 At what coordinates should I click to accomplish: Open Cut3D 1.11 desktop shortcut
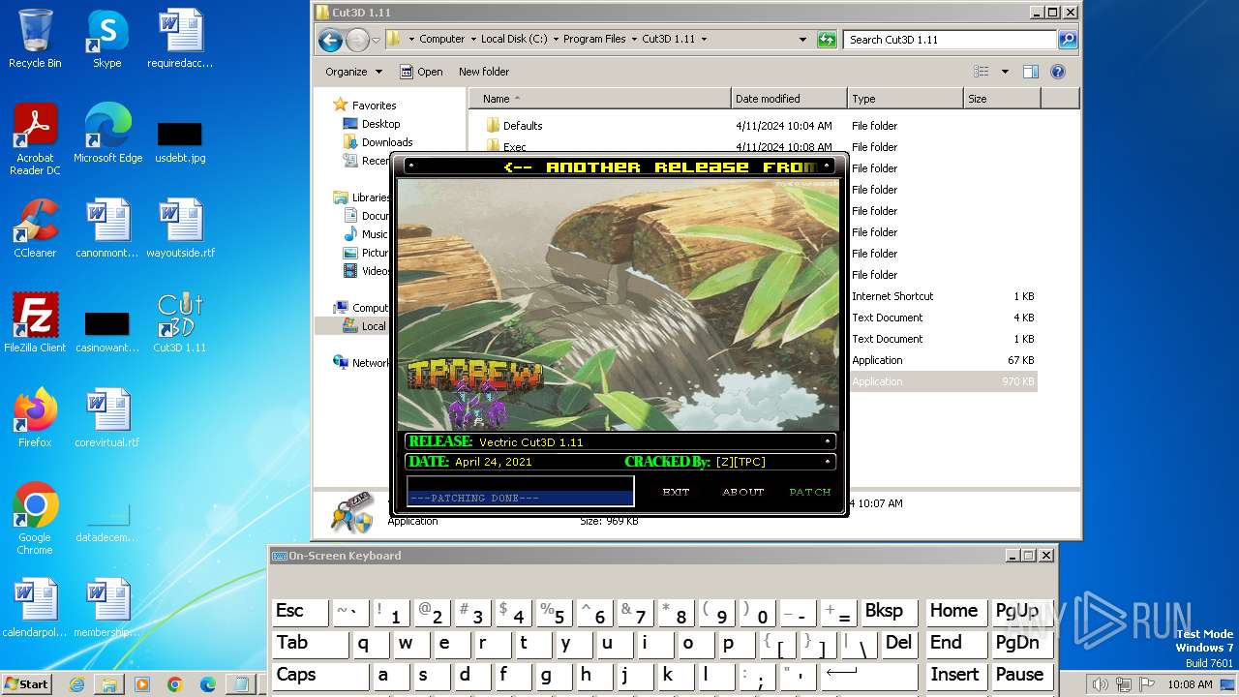pyautogui.click(x=180, y=322)
